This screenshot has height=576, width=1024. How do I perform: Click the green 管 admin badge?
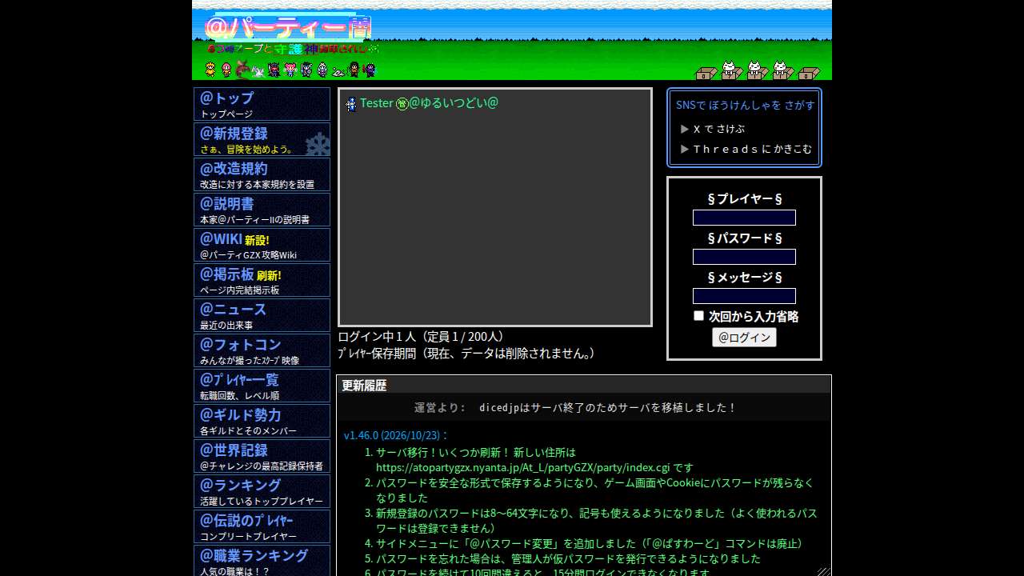[x=402, y=104]
